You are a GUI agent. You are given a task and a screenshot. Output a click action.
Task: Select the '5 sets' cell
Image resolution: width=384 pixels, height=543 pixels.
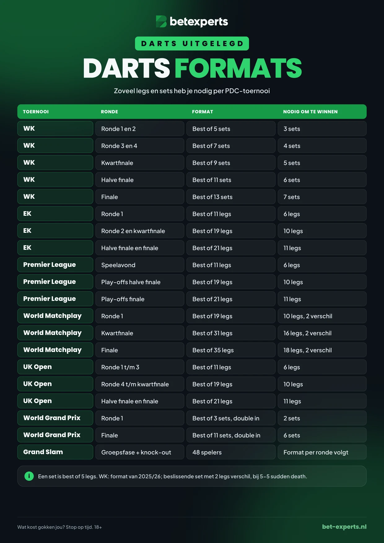click(x=322, y=163)
